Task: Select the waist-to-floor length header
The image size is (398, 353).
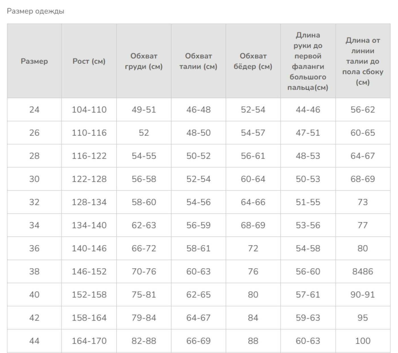Action: (363, 61)
